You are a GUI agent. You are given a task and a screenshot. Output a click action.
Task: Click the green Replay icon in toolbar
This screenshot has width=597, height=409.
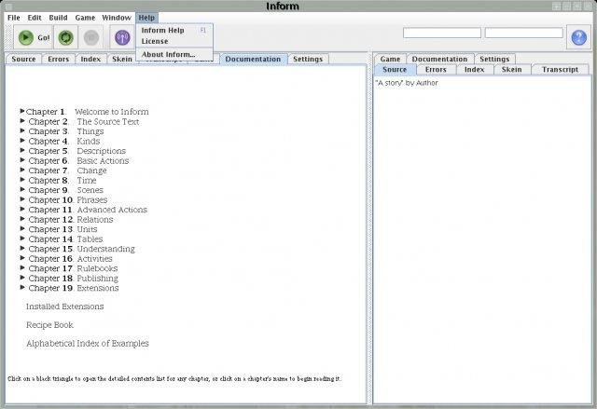coord(66,37)
